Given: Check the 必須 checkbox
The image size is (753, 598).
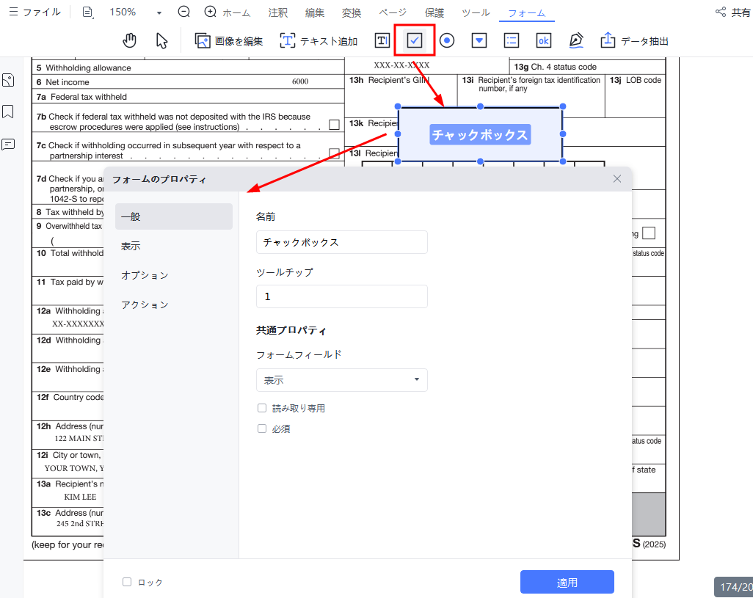Looking at the screenshot, I should (x=262, y=429).
